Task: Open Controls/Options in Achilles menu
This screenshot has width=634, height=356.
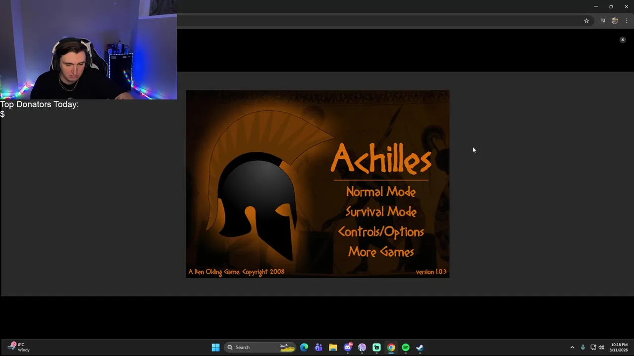Action: pos(380,232)
